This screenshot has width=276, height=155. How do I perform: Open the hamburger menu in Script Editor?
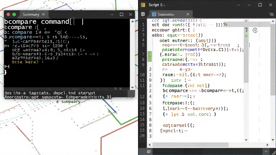pyautogui.click(x=271, y=14)
